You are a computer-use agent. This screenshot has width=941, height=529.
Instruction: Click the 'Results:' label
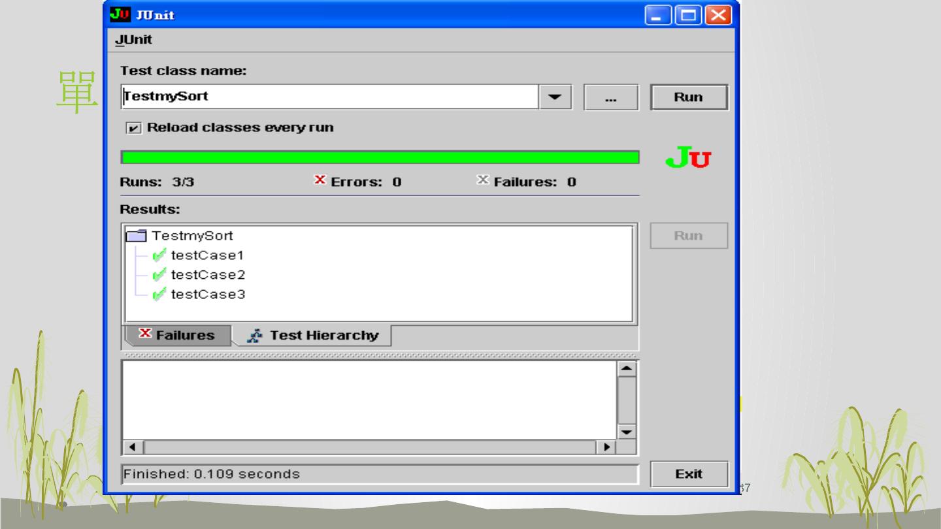click(x=150, y=210)
